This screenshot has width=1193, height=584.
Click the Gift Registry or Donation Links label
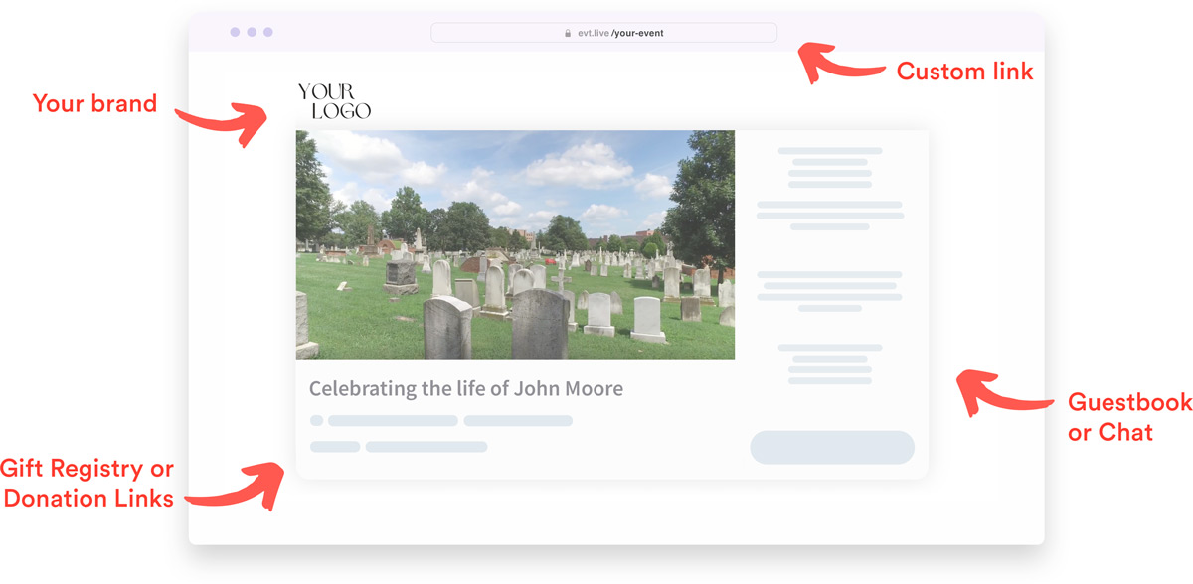(87, 484)
